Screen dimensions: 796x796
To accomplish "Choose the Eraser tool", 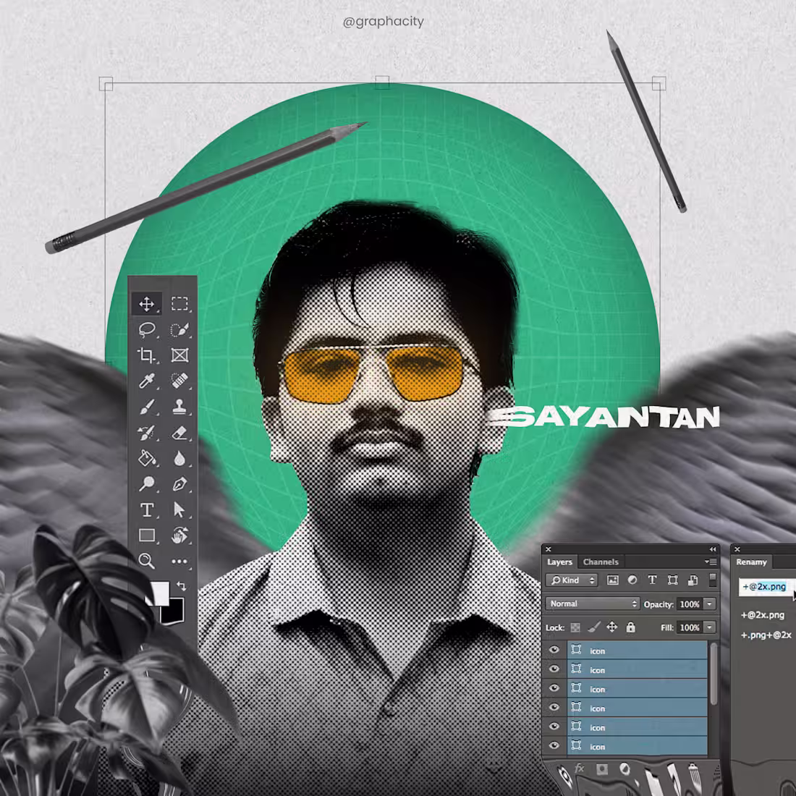I will (x=180, y=432).
